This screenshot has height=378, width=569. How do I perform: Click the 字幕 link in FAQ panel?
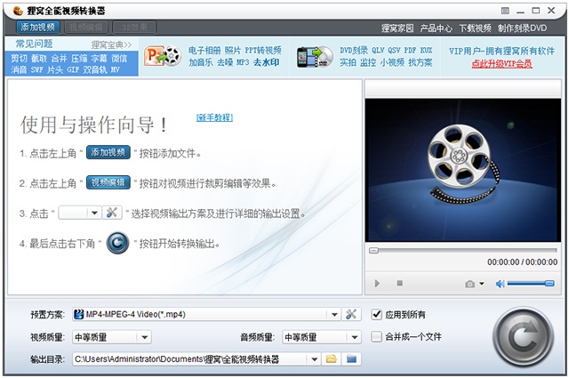coord(99,59)
